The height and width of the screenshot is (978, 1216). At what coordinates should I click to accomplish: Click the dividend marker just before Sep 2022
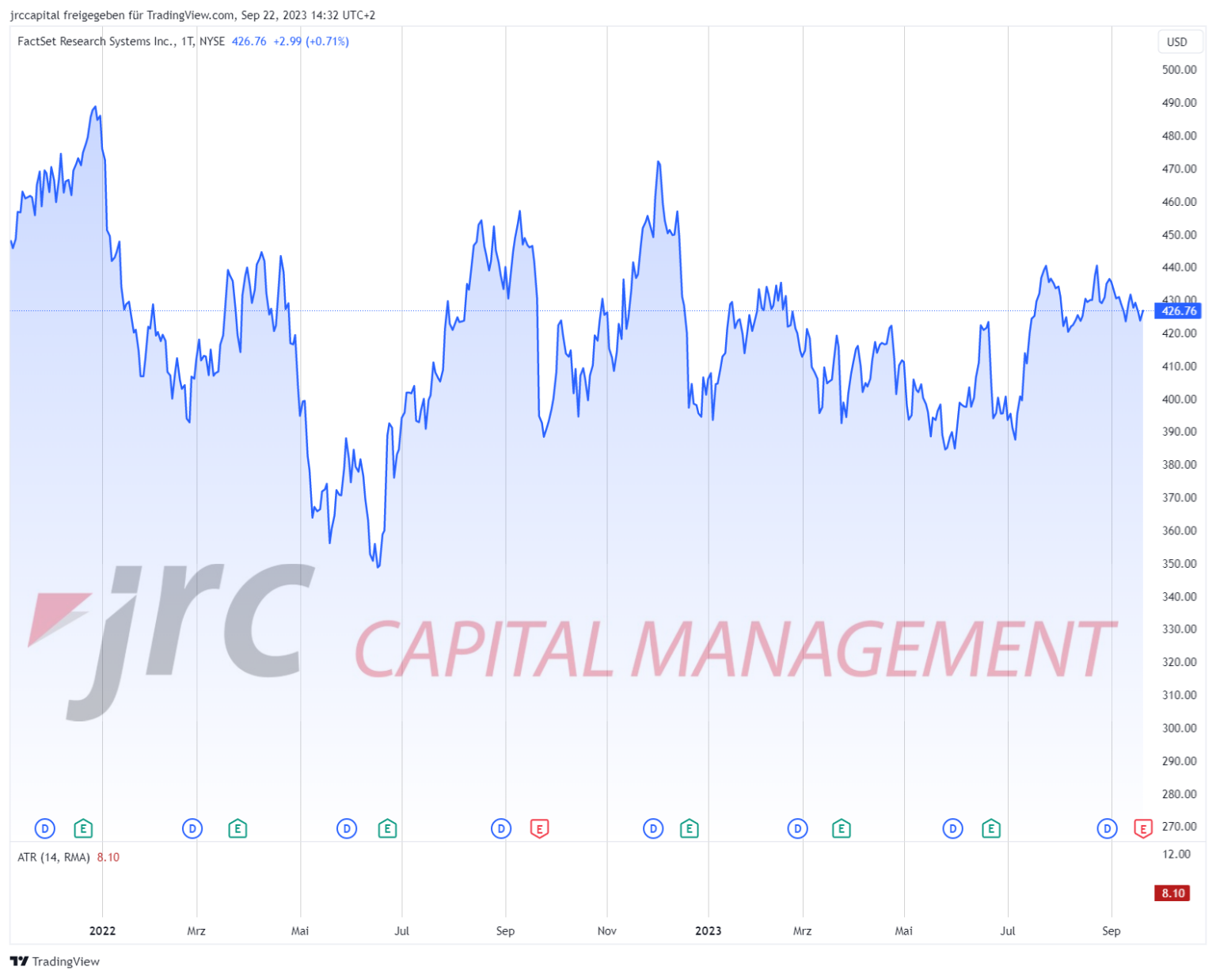coord(501,829)
